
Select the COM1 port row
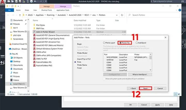pyautogui.click(x=126, y=62)
